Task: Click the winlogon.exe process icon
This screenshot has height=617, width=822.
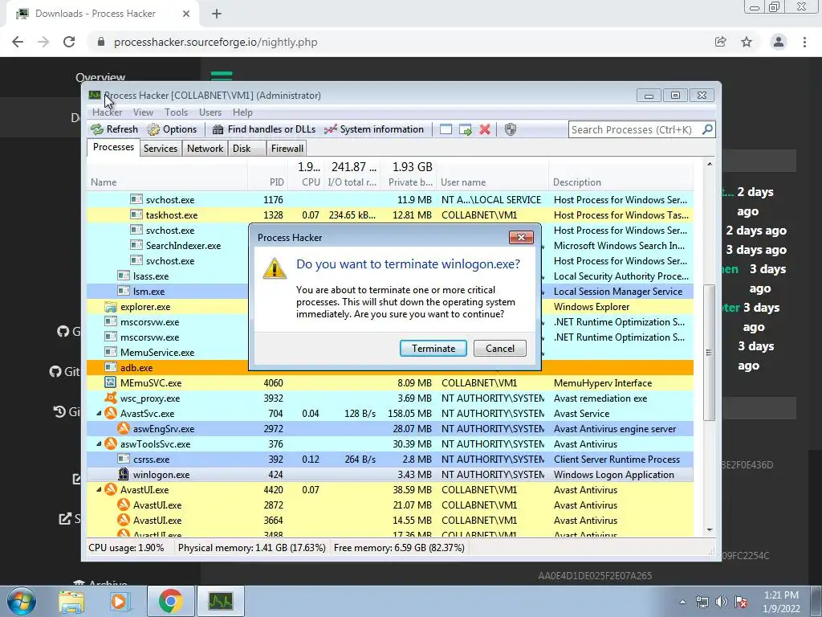Action: (123, 474)
